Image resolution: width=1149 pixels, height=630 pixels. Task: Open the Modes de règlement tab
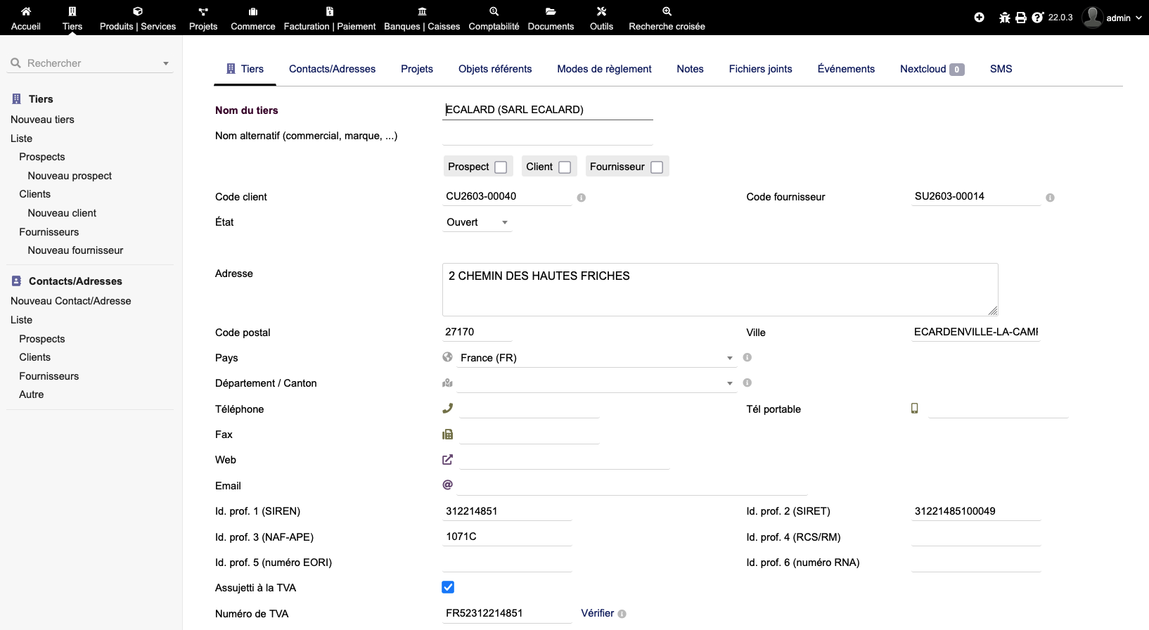[x=604, y=69]
